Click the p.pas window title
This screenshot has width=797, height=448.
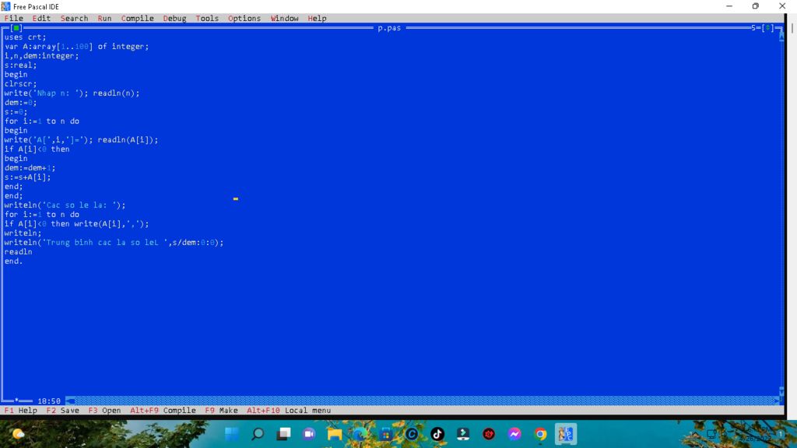point(389,28)
